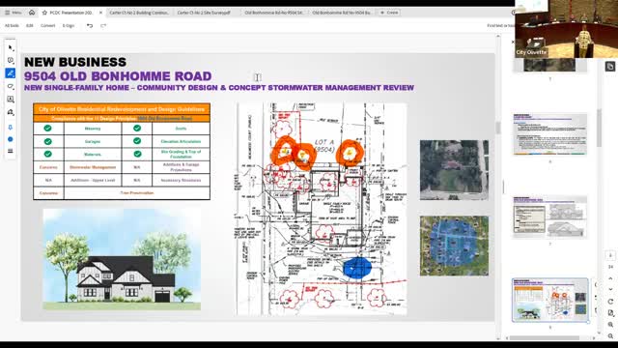The height and width of the screenshot is (348, 618).
Task: Click the Elevation Articulation table cell
Action: (x=181, y=141)
